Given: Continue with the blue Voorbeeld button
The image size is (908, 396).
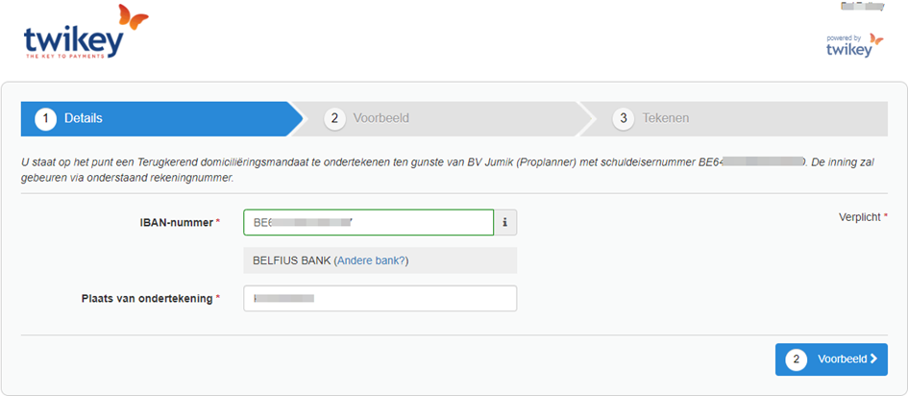Looking at the screenshot, I should 831,359.
